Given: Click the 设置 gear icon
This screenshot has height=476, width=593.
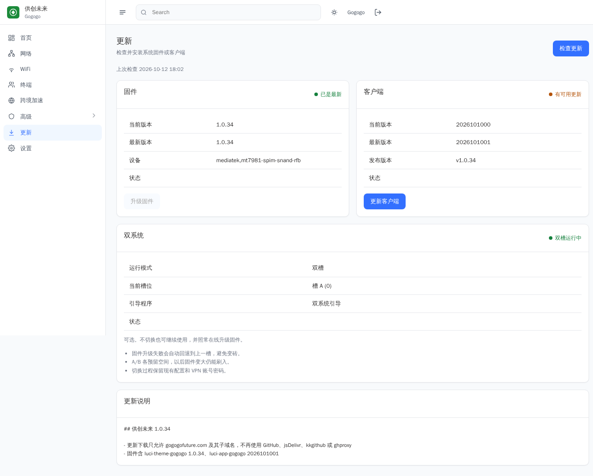Looking at the screenshot, I should click(x=11, y=149).
